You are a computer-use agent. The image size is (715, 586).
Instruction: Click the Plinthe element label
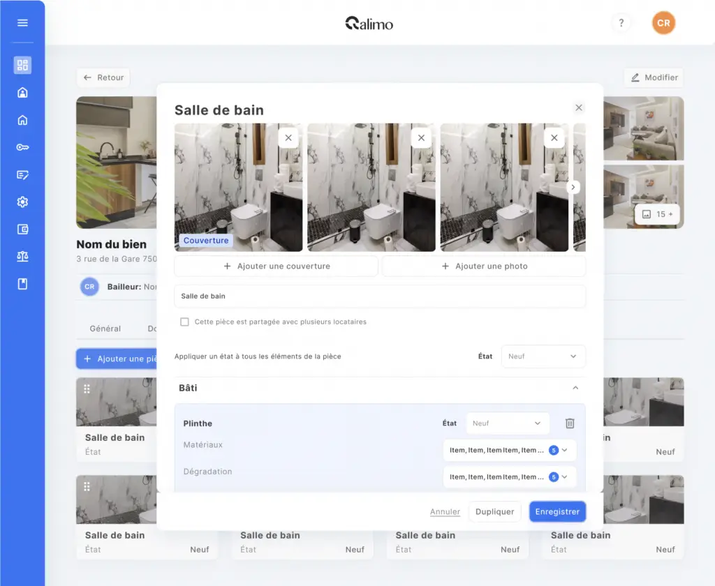click(198, 423)
